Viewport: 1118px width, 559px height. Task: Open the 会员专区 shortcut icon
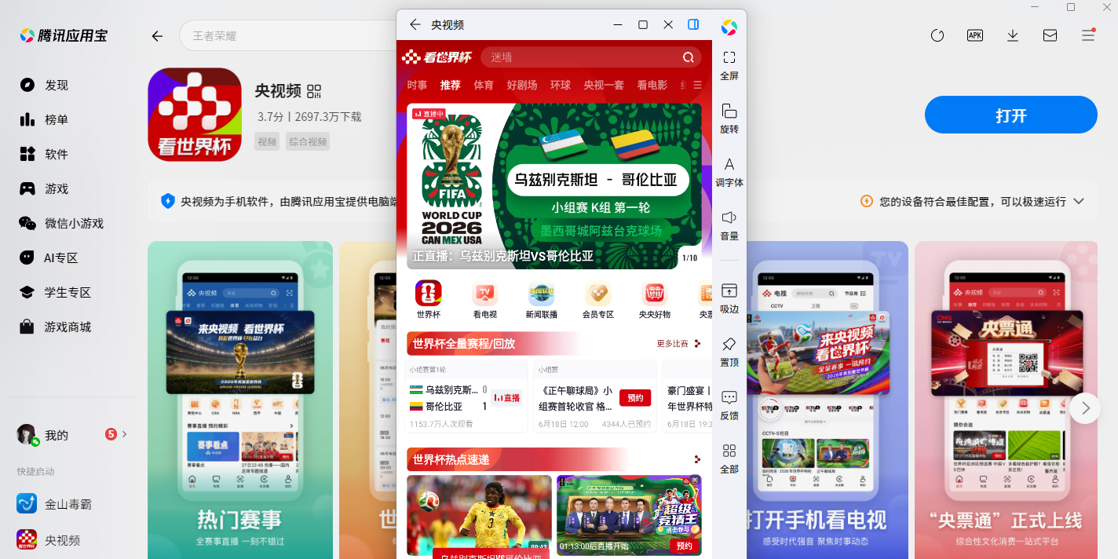(598, 300)
